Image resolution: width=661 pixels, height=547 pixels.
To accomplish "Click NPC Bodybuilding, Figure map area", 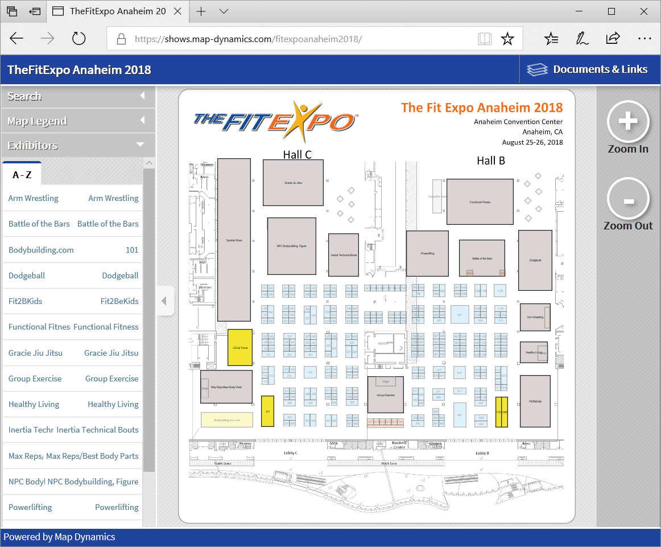I will pos(291,246).
